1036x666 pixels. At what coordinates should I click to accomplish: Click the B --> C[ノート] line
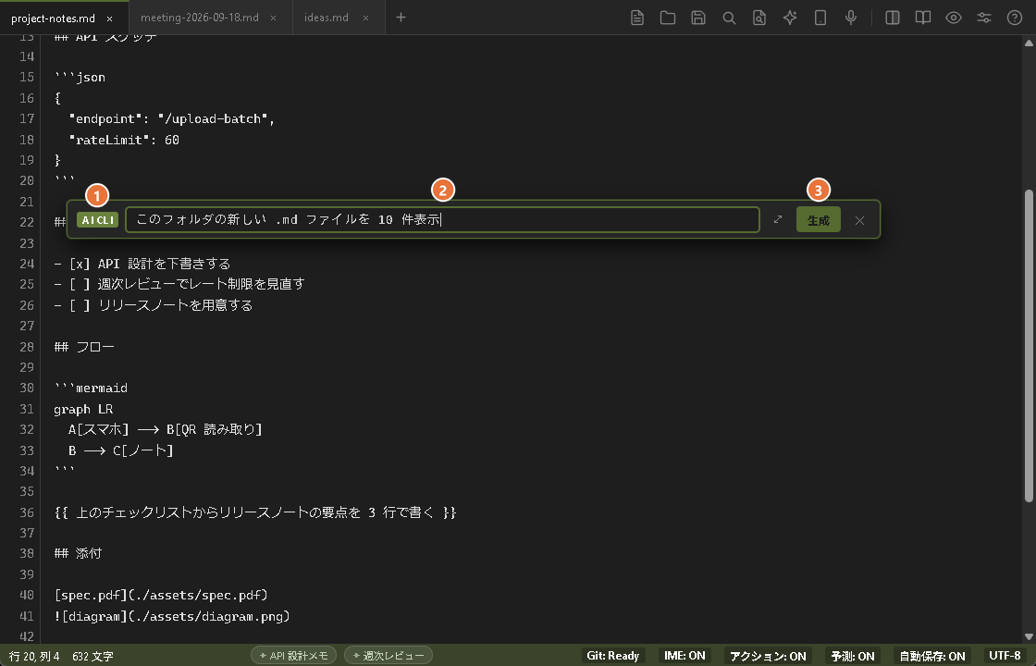pyautogui.click(x=120, y=450)
